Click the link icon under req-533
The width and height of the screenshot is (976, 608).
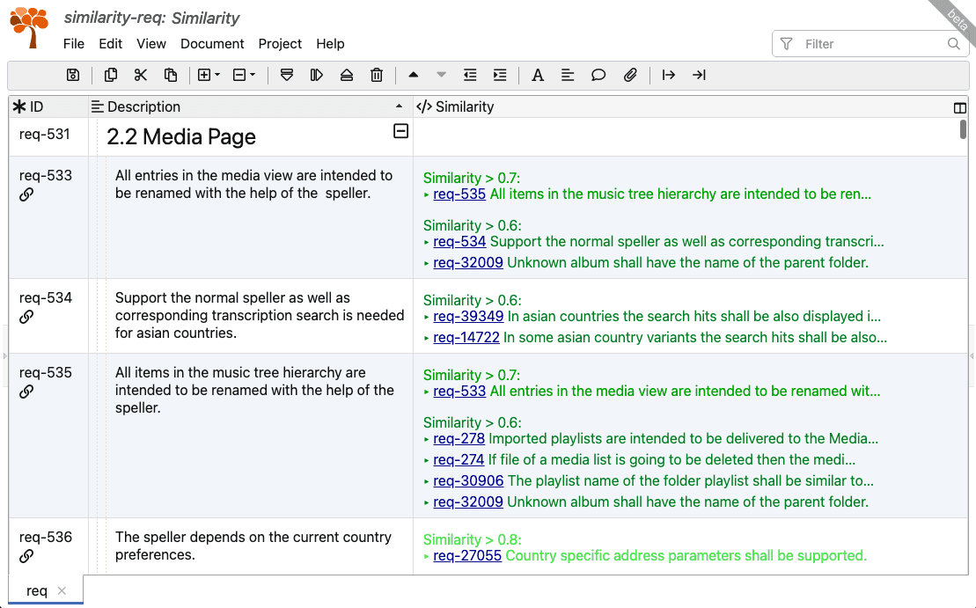[x=26, y=194]
